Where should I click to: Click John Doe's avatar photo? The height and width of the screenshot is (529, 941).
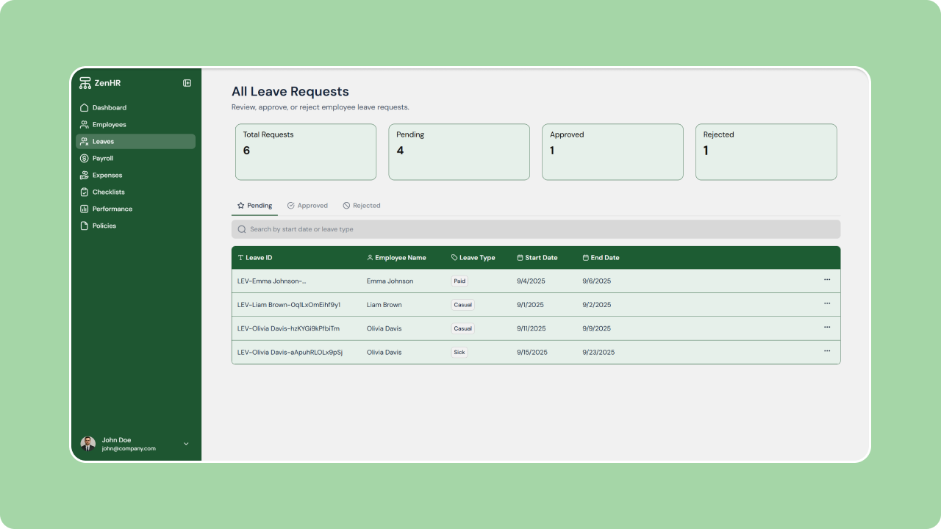pos(88,444)
